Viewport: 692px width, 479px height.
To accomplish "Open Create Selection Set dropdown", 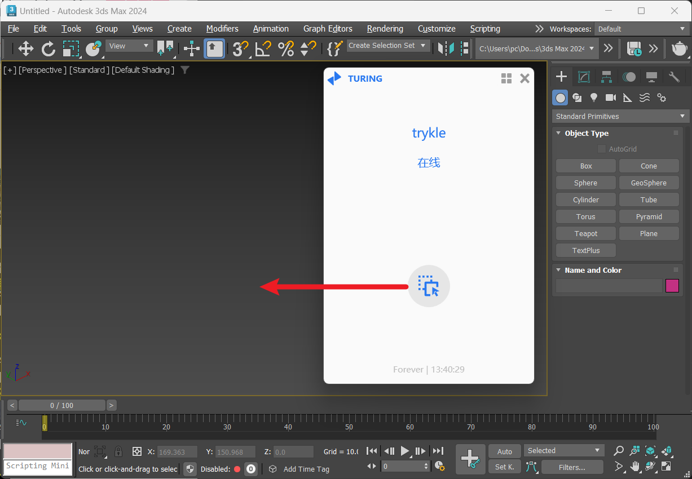I will (388, 46).
